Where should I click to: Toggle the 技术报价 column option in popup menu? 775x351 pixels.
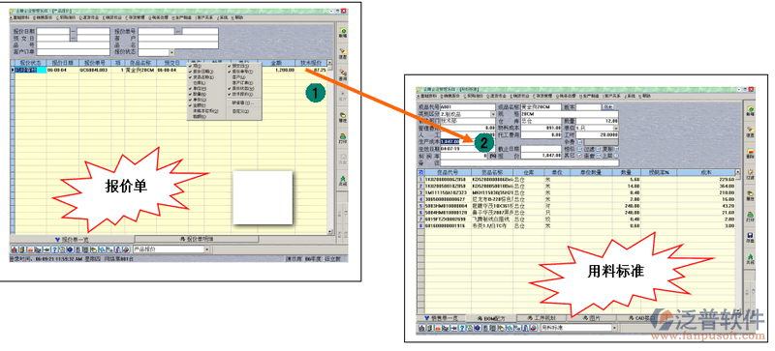point(240,94)
